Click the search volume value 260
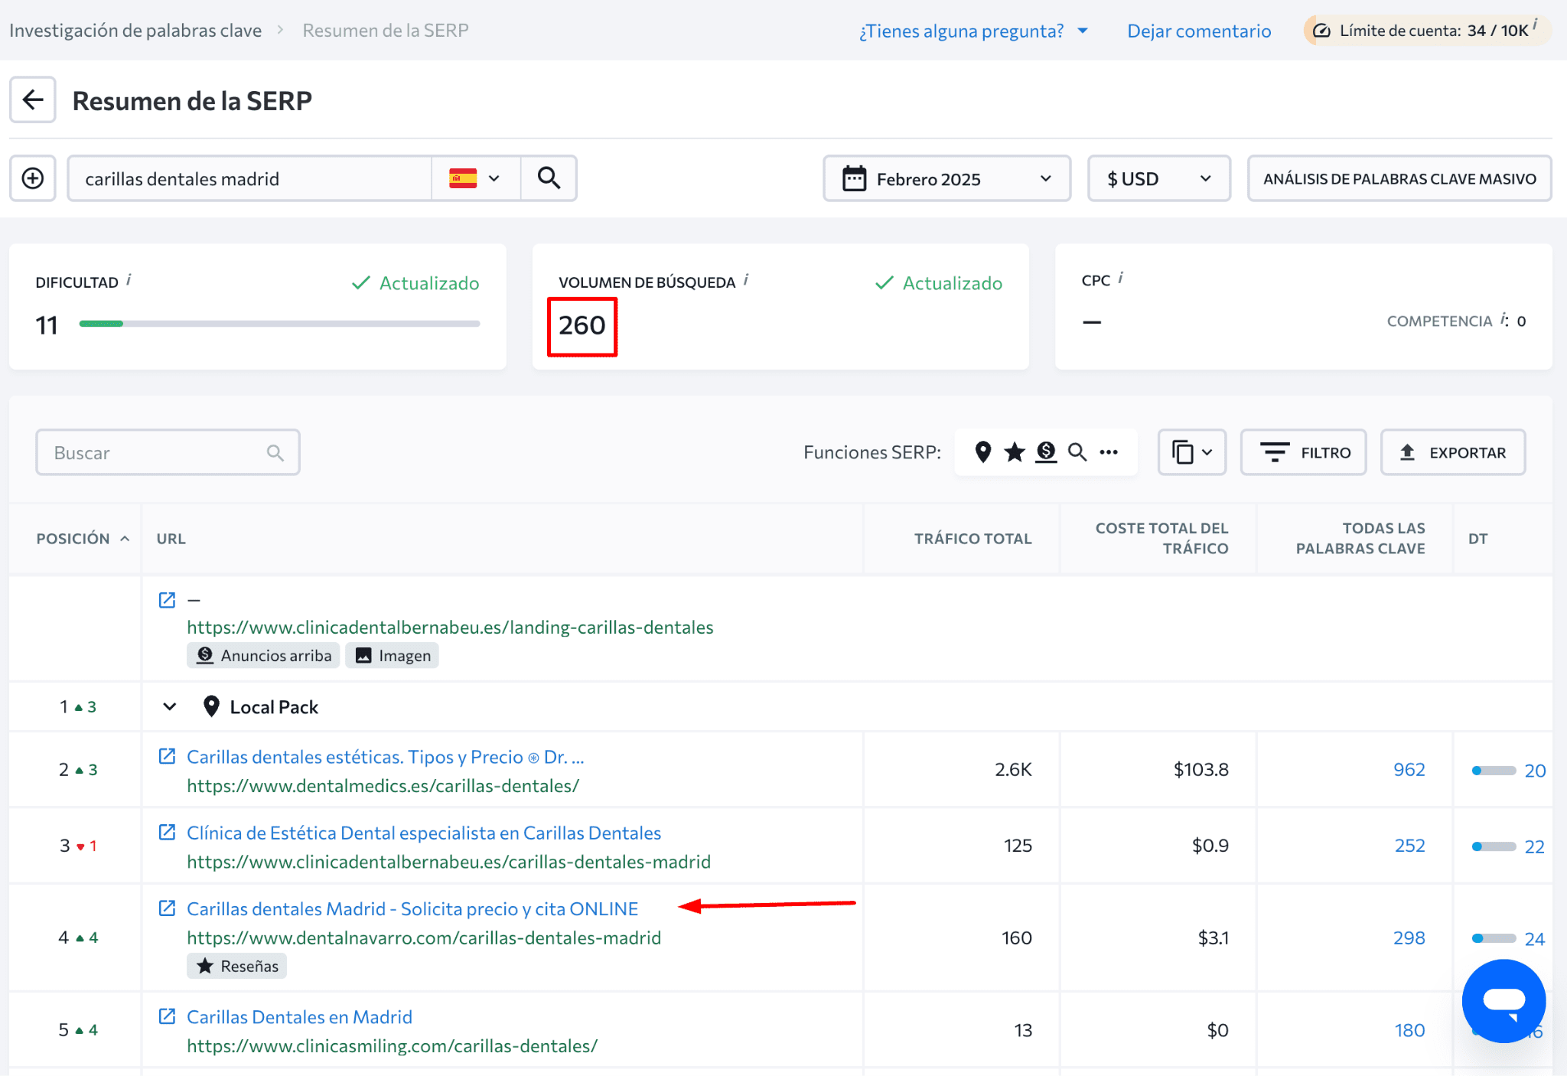1567x1076 pixels. (582, 325)
